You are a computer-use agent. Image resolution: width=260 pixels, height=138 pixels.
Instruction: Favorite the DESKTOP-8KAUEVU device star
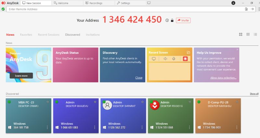click(x=95, y=102)
